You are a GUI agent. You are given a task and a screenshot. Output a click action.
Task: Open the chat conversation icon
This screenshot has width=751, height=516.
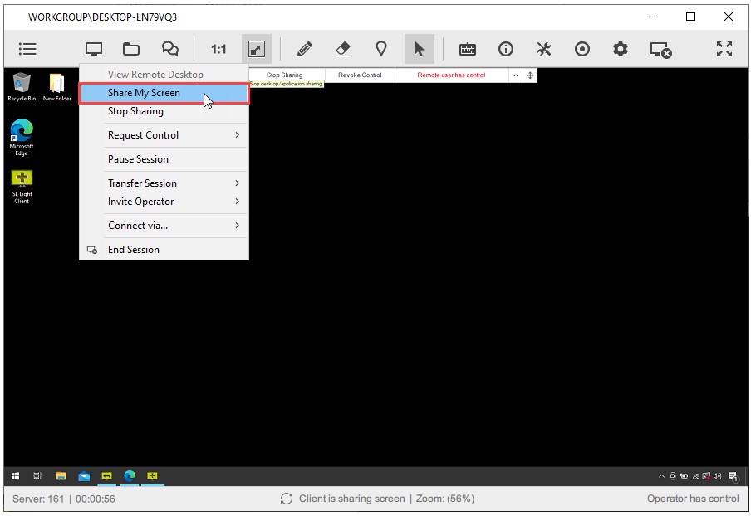[170, 49]
